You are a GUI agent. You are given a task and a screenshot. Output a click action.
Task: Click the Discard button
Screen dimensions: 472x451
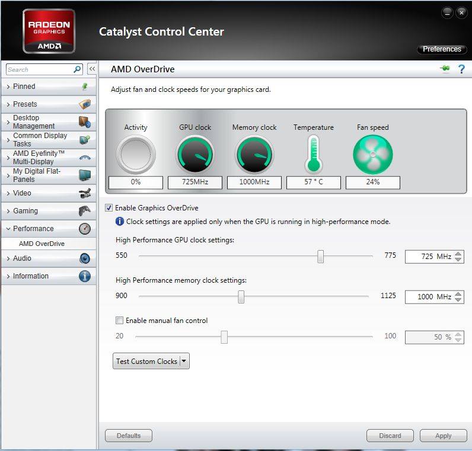390,436
